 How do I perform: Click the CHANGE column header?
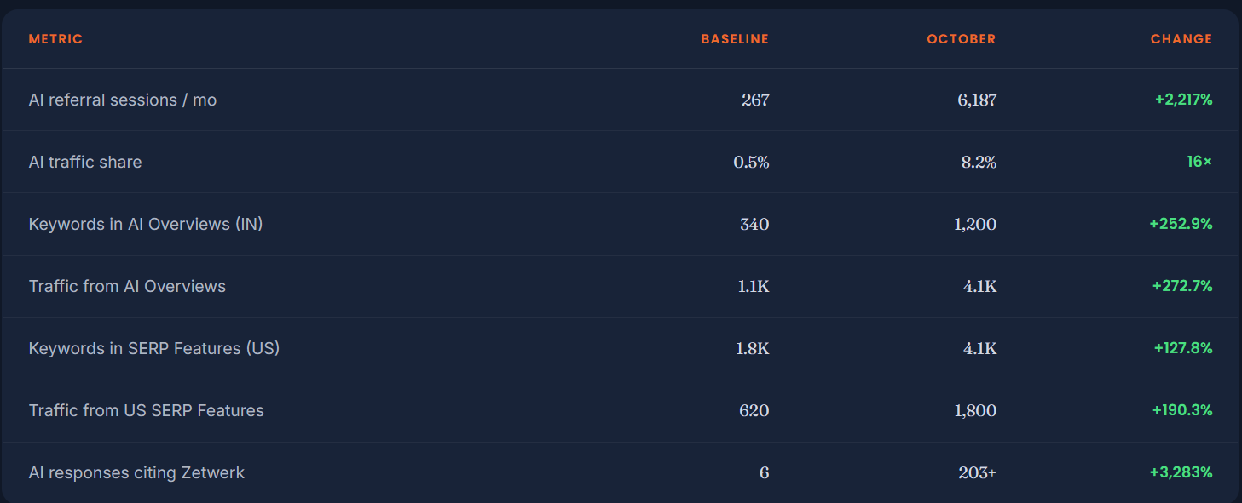(1181, 39)
